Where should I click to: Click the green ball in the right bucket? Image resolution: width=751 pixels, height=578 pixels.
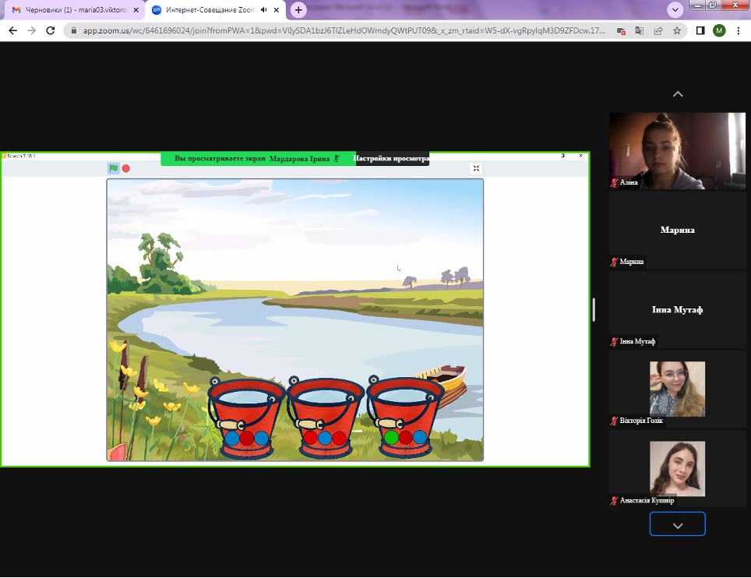tap(391, 438)
